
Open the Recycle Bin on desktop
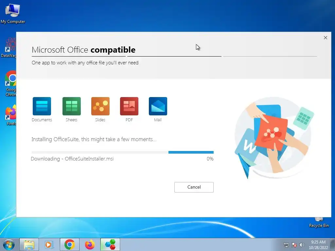319,223
